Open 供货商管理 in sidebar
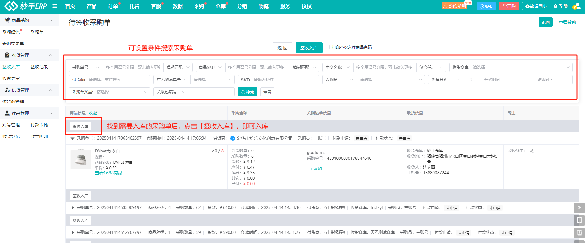The image size is (585, 243). click(13, 102)
